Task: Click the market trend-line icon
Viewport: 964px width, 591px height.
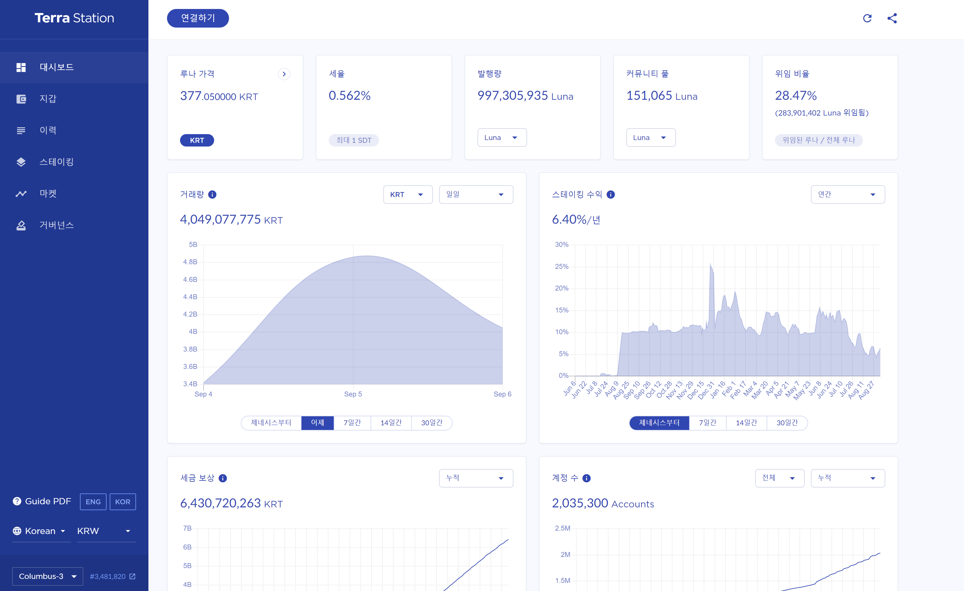Action: coord(21,194)
